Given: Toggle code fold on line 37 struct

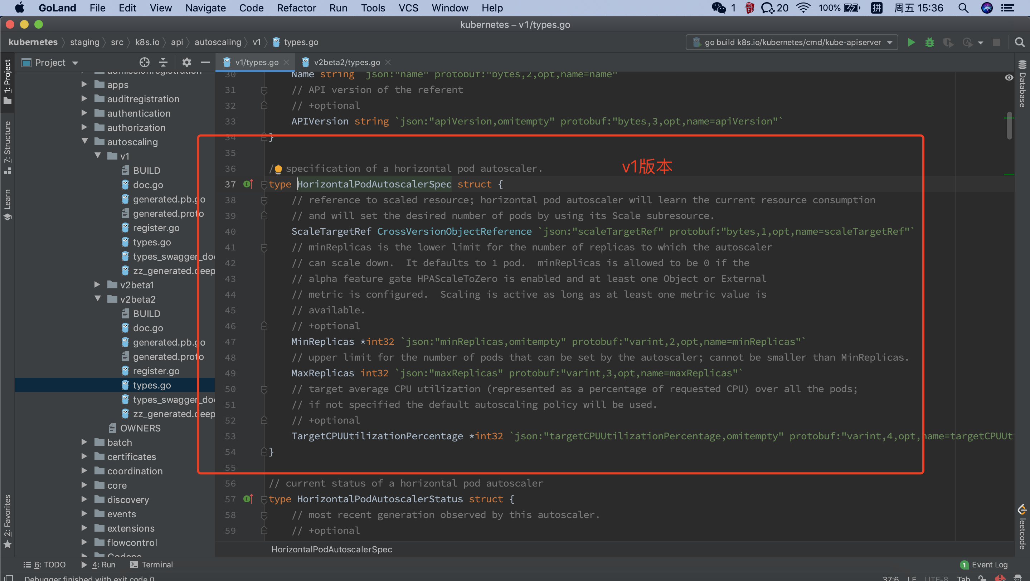Looking at the screenshot, I should pyautogui.click(x=264, y=185).
